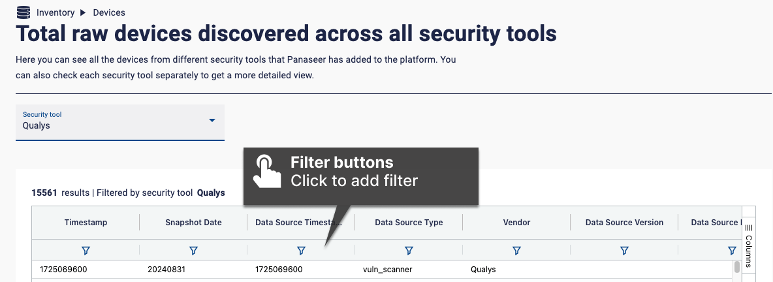Add filter on Data Source Timestamp column

tap(301, 251)
